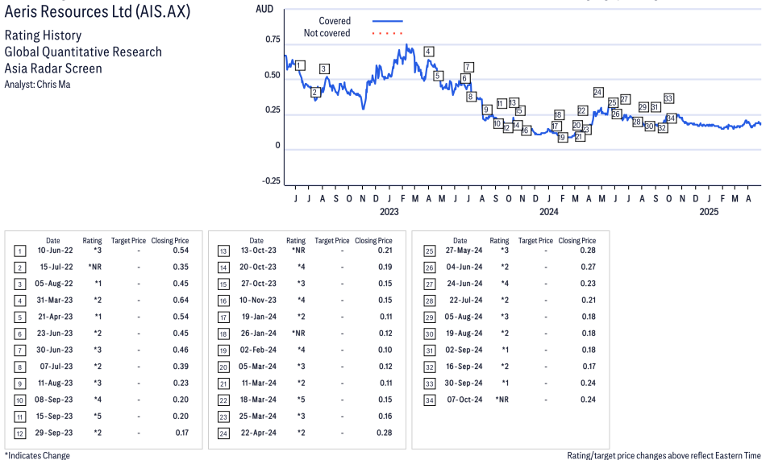Click the '*Indicates Change' footnote
Image resolution: width=770 pixels, height=460 pixels.
tap(37, 455)
